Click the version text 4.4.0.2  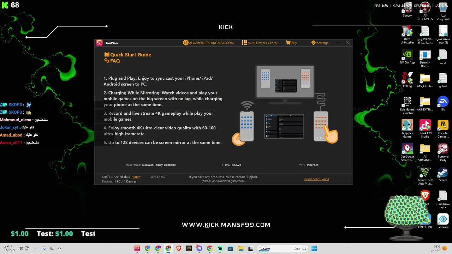(158, 177)
